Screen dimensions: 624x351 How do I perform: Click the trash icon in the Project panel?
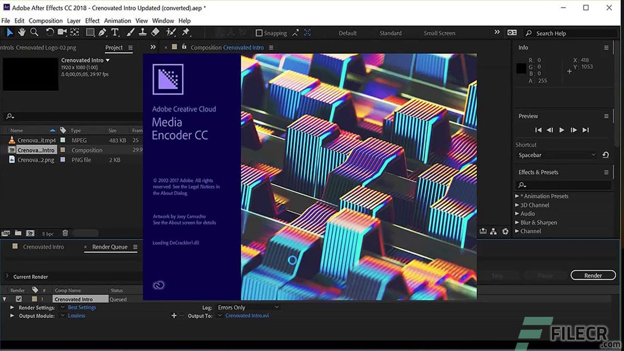[x=65, y=234]
